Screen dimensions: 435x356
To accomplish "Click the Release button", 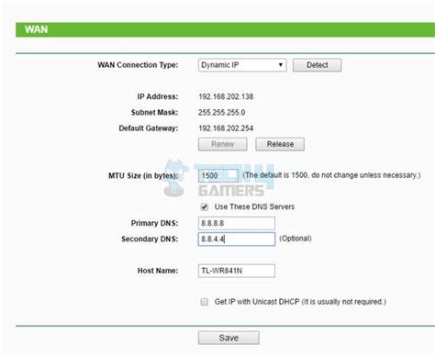I will (280, 144).
